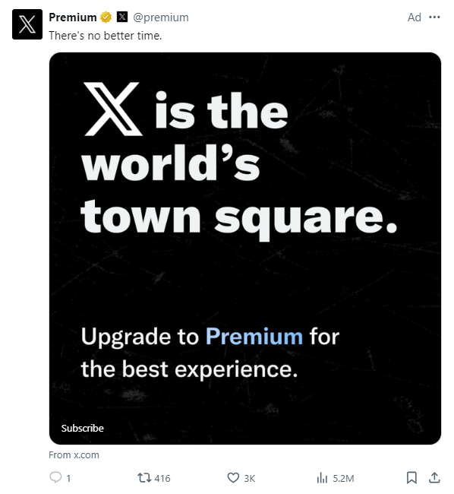The height and width of the screenshot is (494, 454).
Task: Open the three-dot more options menu
Action: [434, 17]
